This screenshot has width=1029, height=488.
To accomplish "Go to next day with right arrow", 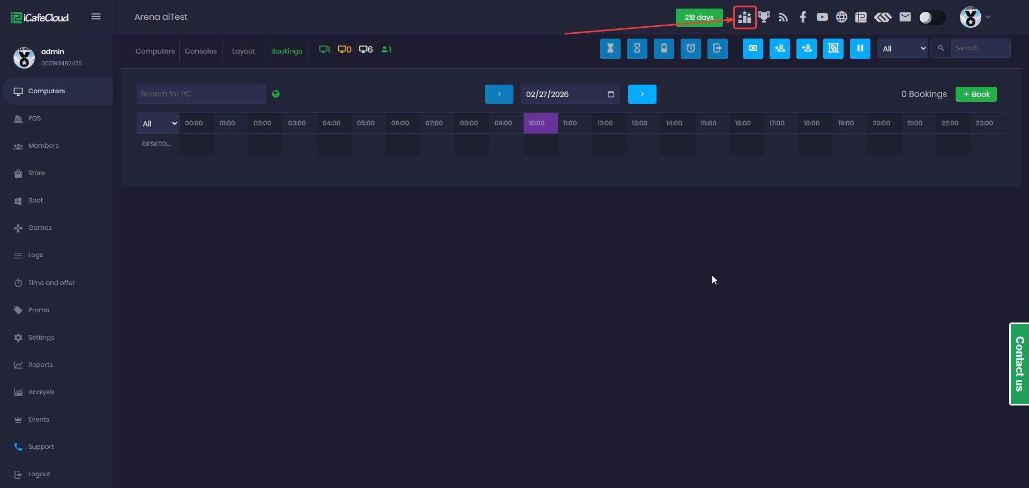I will 642,94.
